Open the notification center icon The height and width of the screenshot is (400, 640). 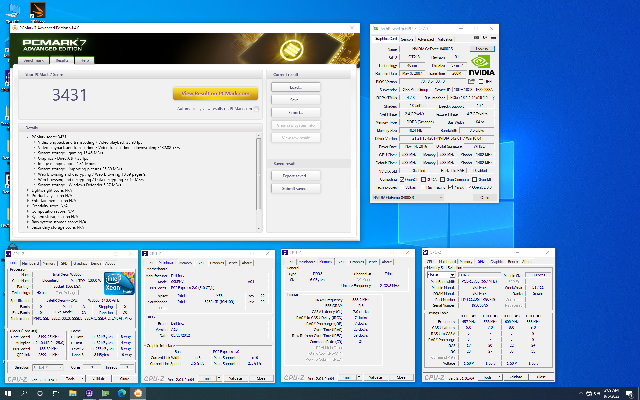point(630,394)
